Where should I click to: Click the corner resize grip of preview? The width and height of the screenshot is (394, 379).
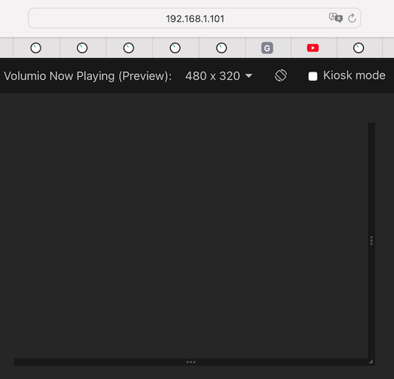(371, 361)
